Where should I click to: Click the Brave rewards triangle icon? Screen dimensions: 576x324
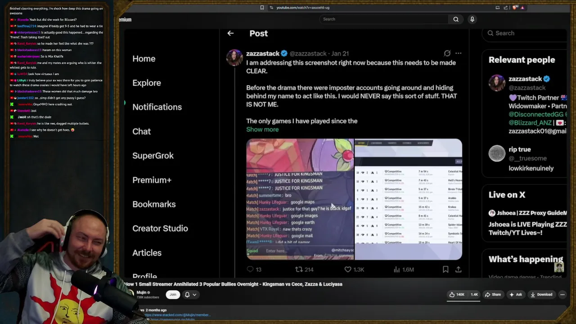(522, 7)
